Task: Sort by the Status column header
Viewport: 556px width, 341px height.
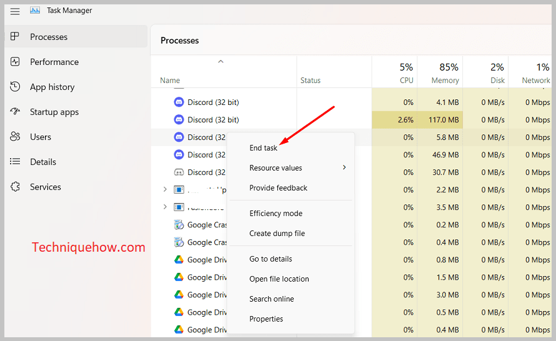Action: (x=310, y=81)
